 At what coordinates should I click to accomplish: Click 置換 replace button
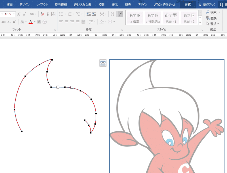(x=211, y=18)
